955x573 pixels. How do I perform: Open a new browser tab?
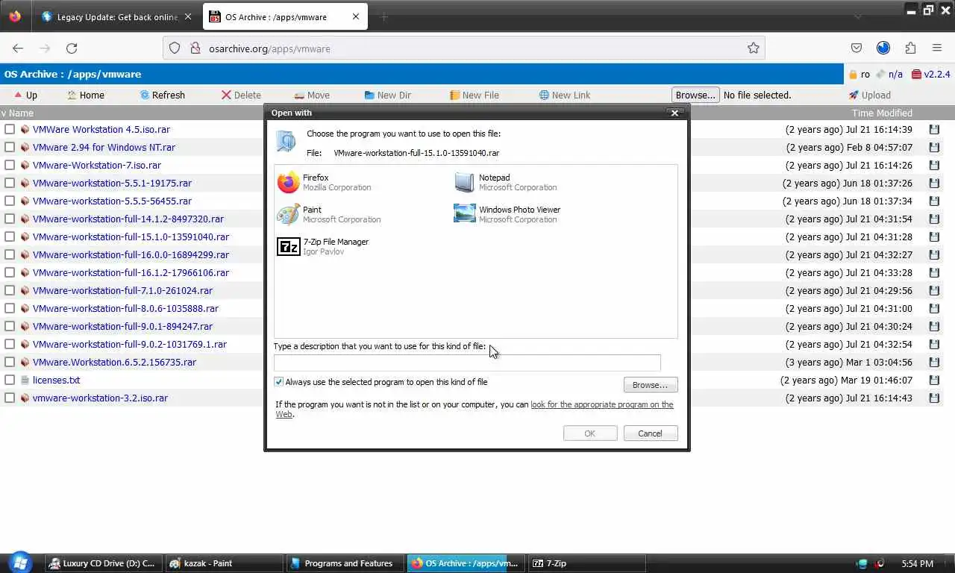[384, 16]
